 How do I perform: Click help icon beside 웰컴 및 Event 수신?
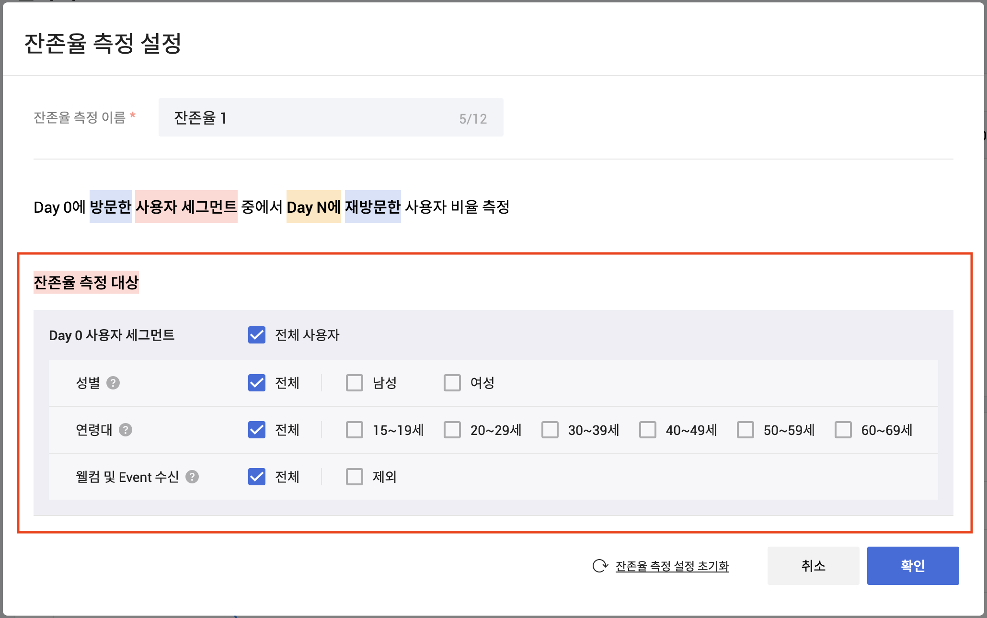192,477
